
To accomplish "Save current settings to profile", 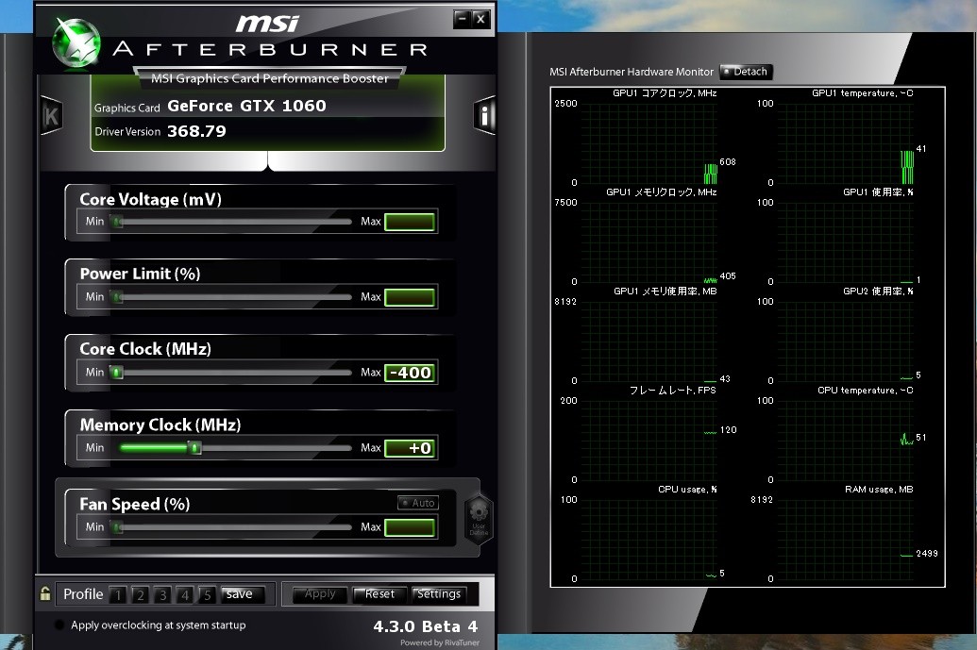I will tap(243, 594).
